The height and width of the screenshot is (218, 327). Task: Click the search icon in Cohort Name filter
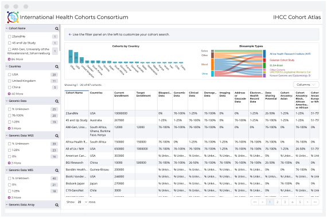(57, 29)
